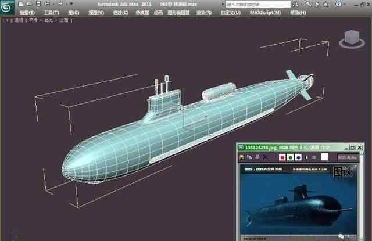The image size is (372, 241).
Task: Click the clone image icon in image viewer
Action: pyautogui.click(x=249, y=157)
